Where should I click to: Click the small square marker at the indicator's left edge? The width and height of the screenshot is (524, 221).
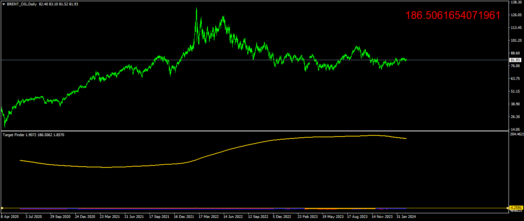tap(2, 208)
